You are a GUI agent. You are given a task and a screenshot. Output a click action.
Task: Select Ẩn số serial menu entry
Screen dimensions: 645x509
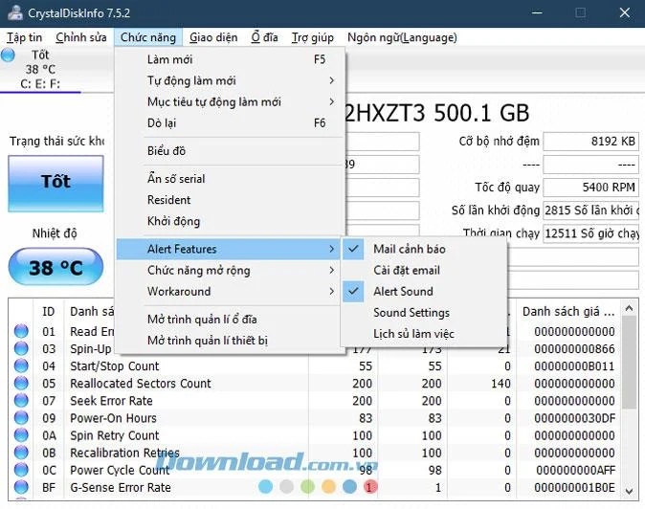[231, 179]
